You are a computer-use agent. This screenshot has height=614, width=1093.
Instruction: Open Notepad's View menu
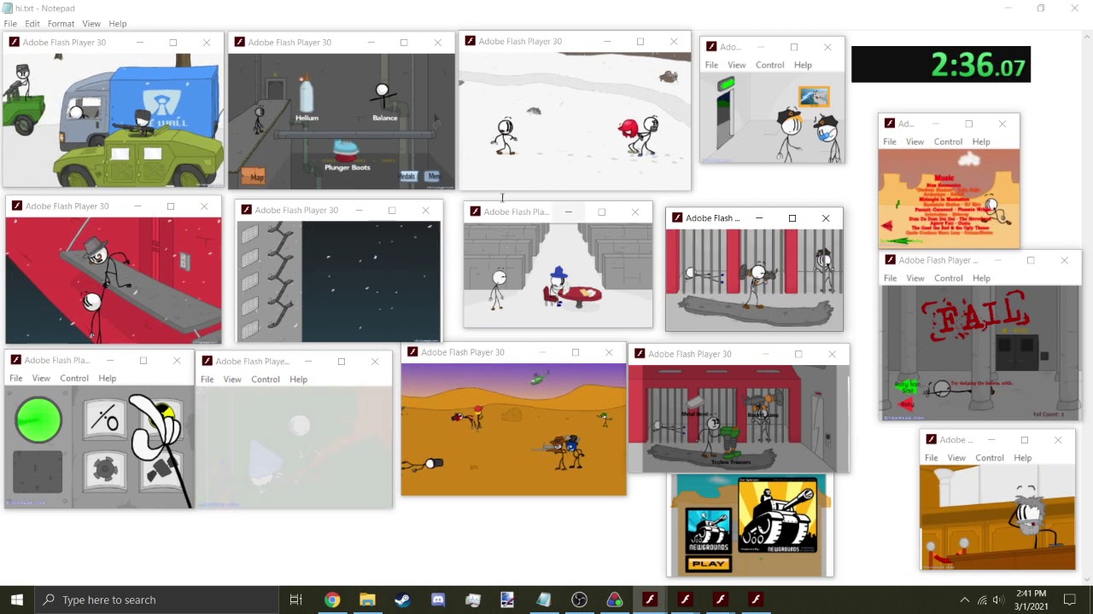click(x=91, y=24)
